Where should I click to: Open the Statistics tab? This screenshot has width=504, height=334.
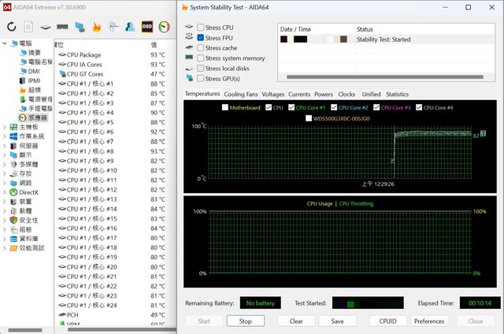tap(397, 94)
